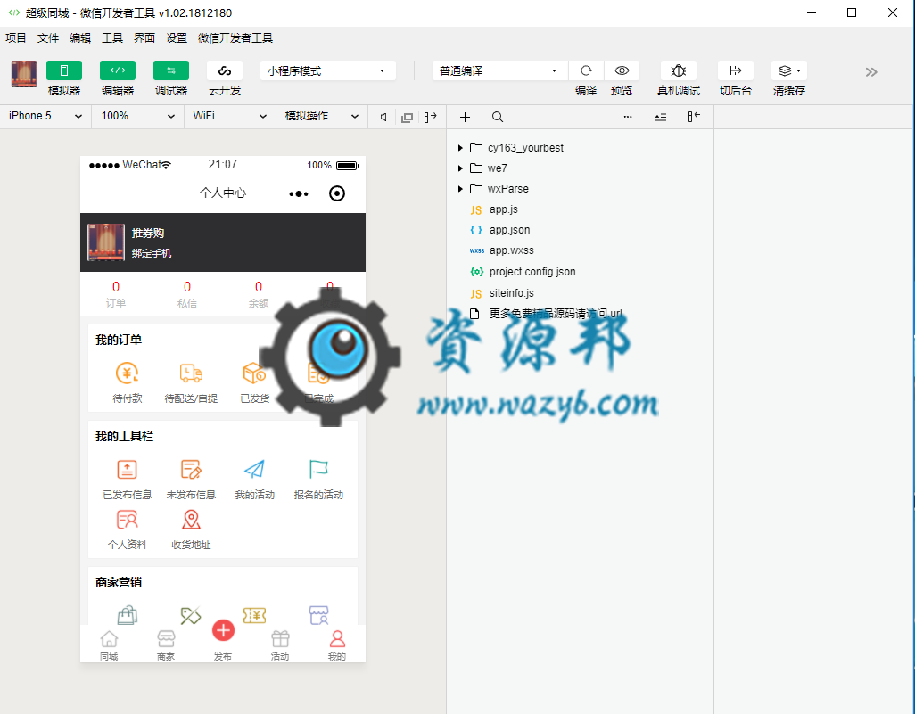Click the project avatar in the toolbar
915x714 pixels.
(24, 73)
